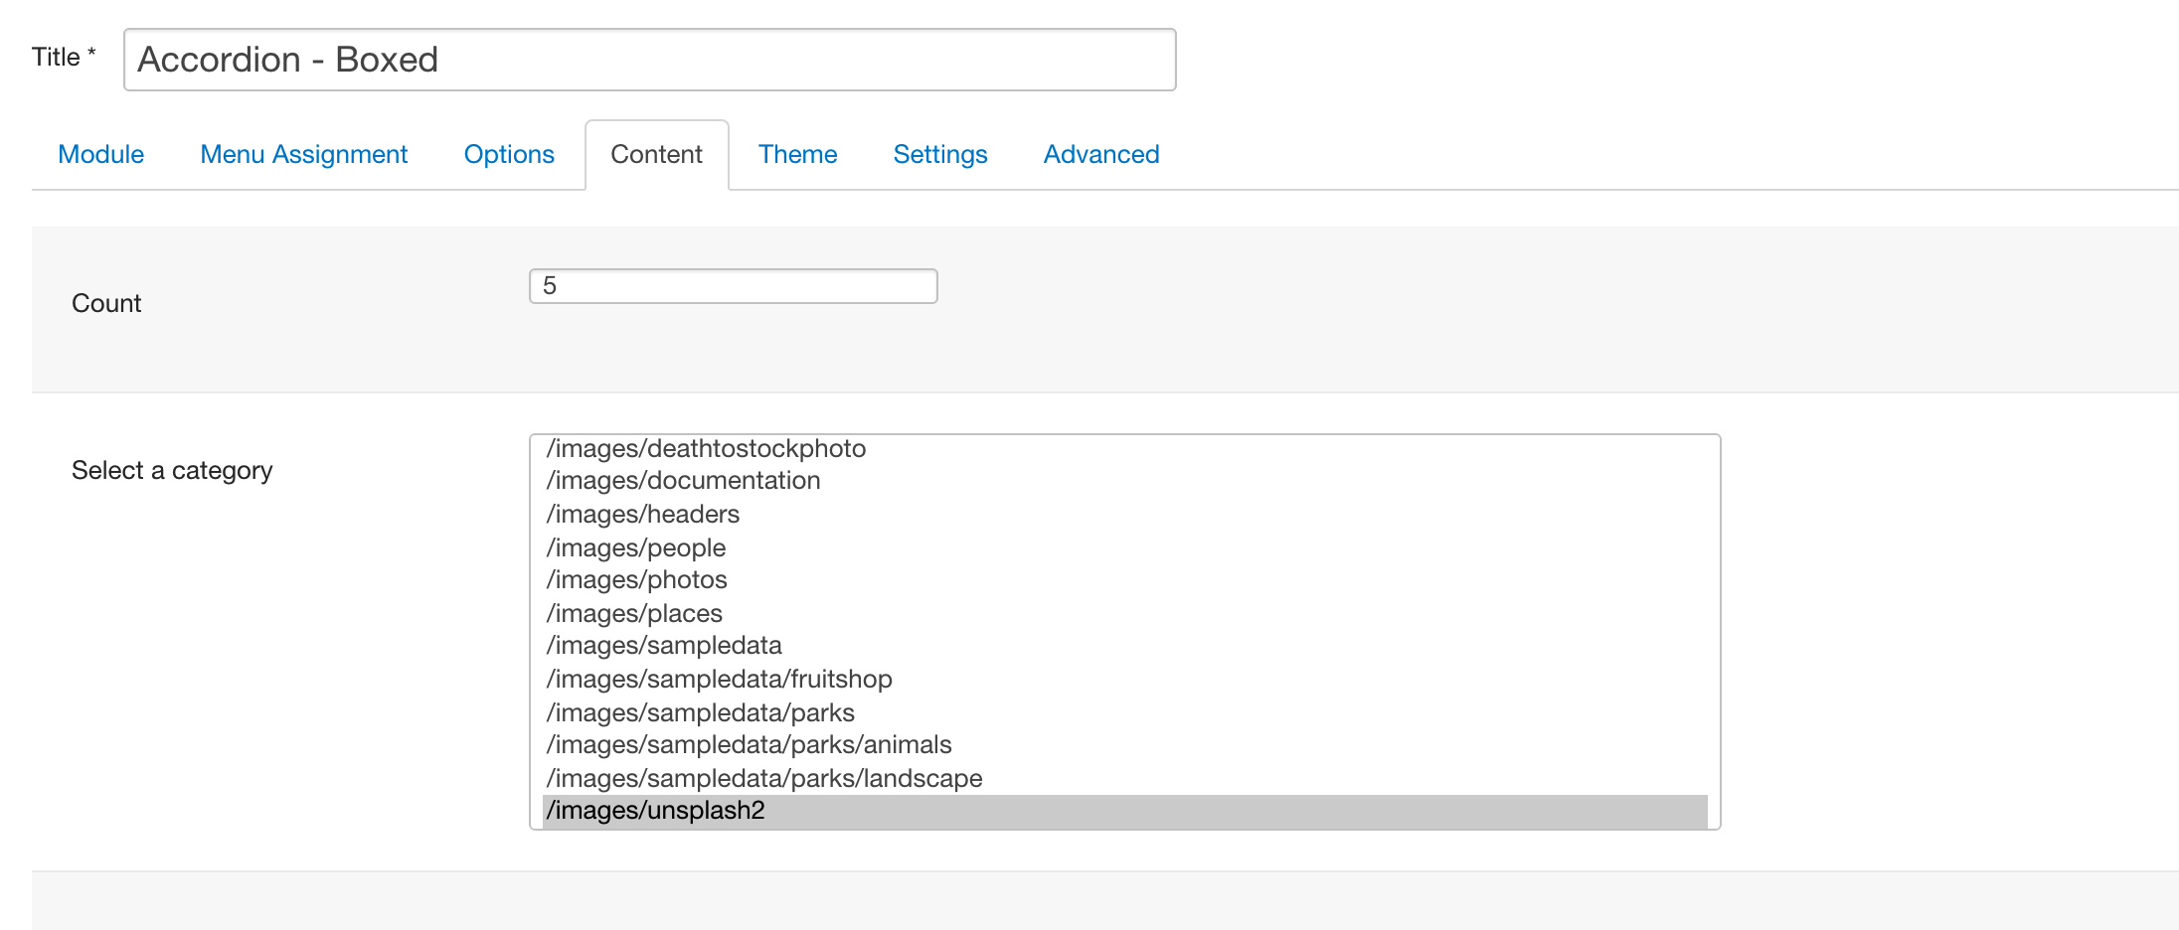Open the Theme tab

click(797, 154)
